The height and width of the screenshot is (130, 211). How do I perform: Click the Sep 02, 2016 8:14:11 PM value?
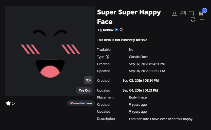(x=147, y=64)
